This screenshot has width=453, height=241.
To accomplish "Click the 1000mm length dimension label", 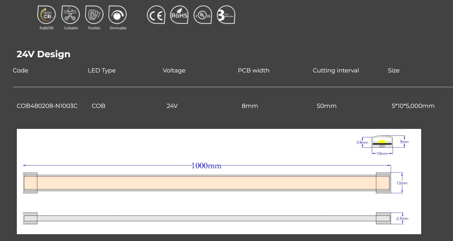I will pyautogui.click(x=206, y=166).
